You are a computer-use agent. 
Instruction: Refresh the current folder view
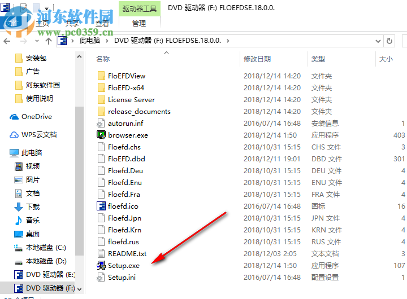[x=389, y=41]
